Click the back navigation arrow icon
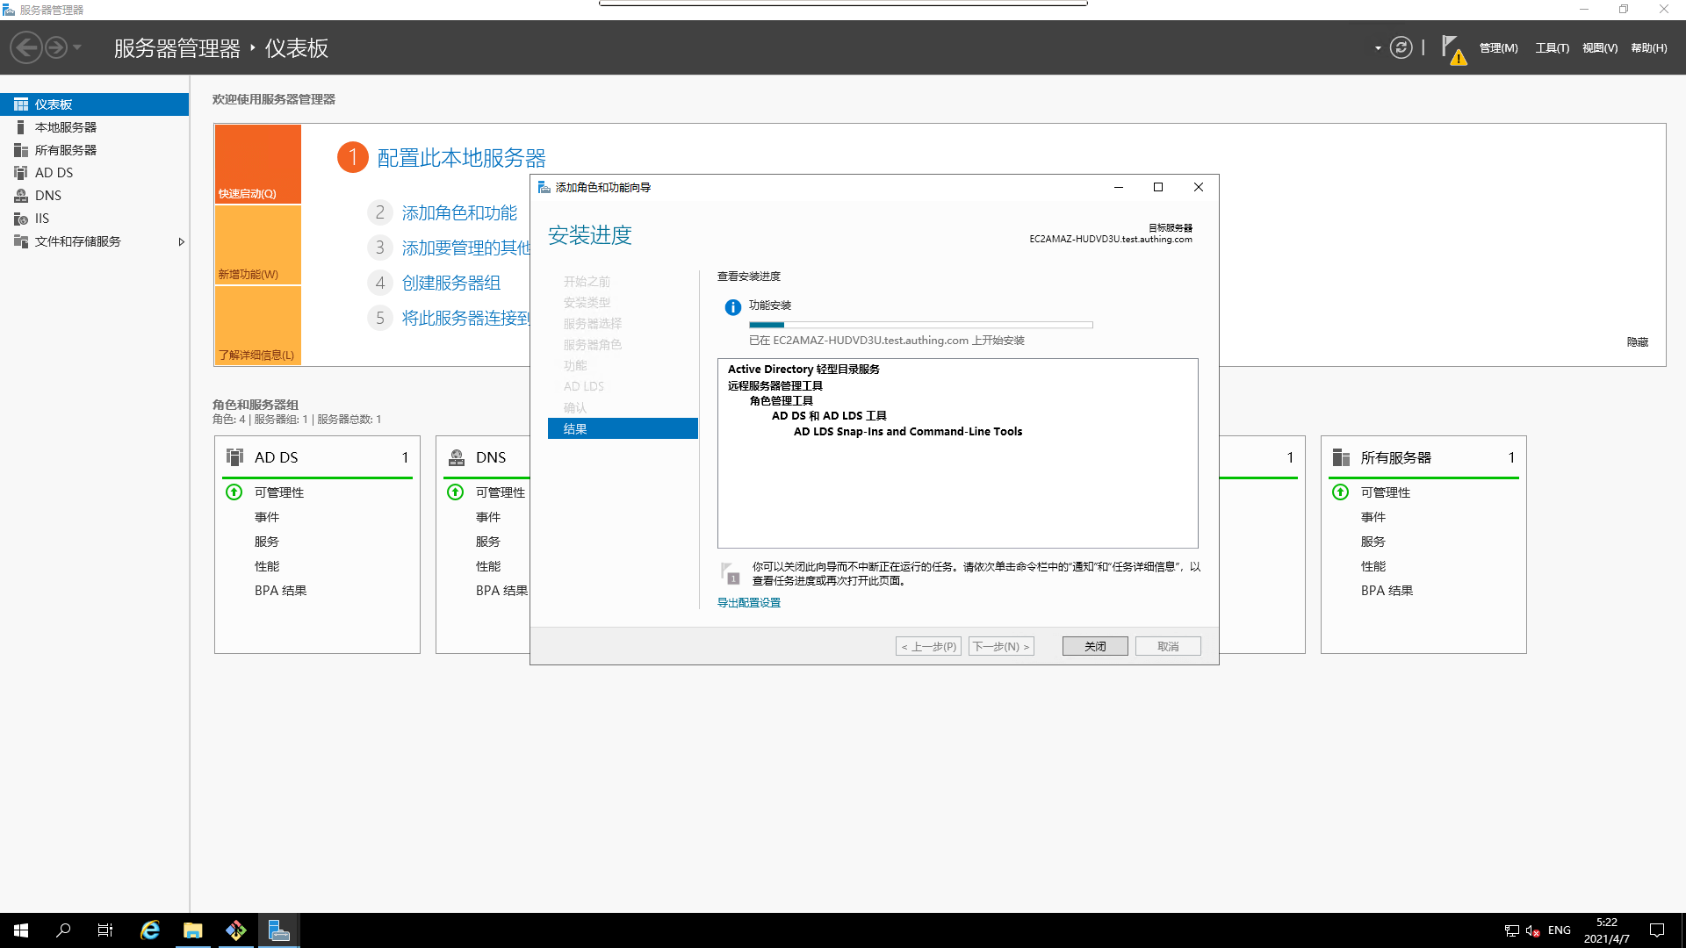1686x948 pixels. [26, 47]
